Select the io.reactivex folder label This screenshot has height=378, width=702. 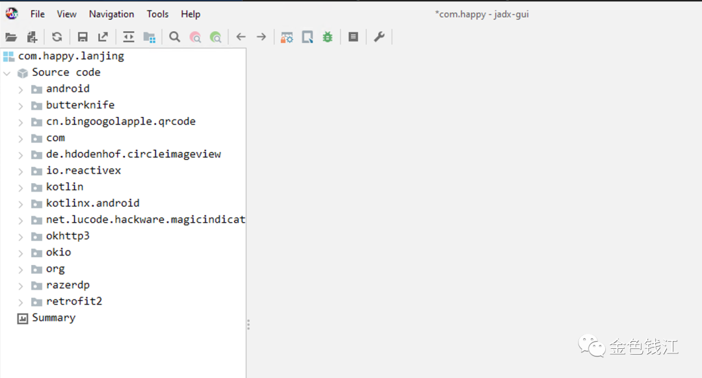[x=83, y=170]
